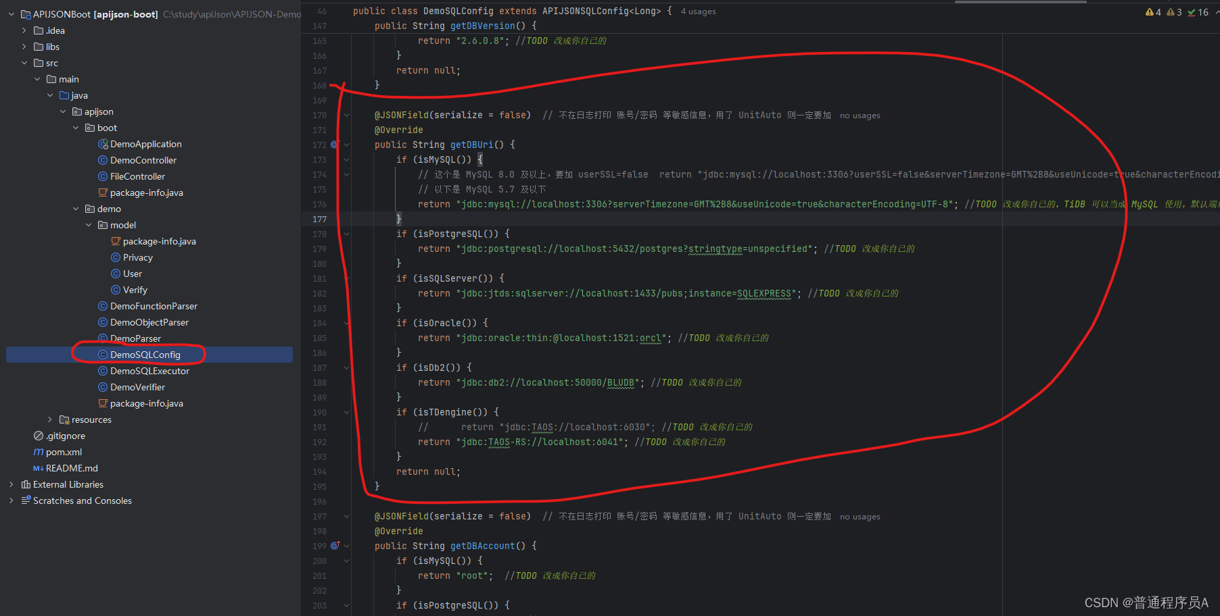Image resolution: width=1220 pixels, height=616 pixels.
Task: Click the README.md markdown icon
Action: [39, 468]
